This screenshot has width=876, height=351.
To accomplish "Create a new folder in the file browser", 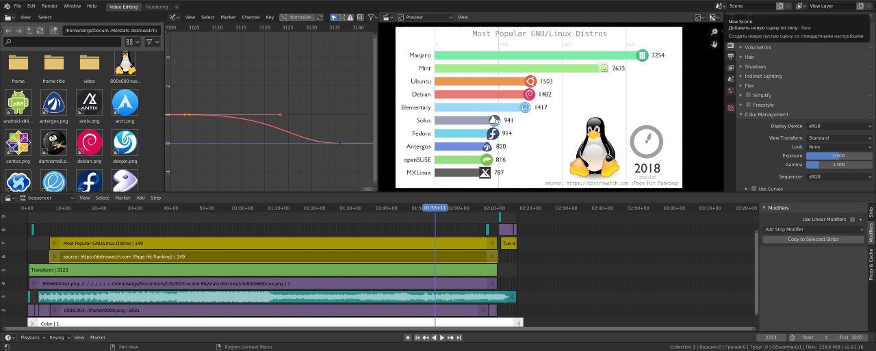I will pos(53,30).
